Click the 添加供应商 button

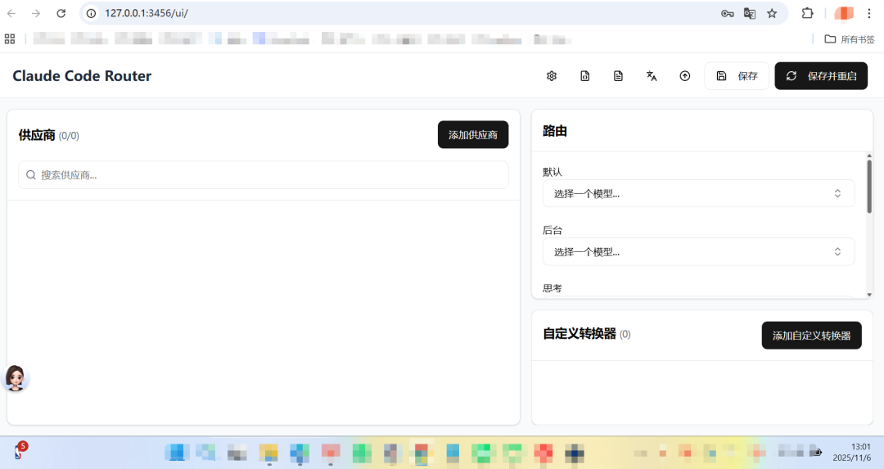click(x=473, y=135)
